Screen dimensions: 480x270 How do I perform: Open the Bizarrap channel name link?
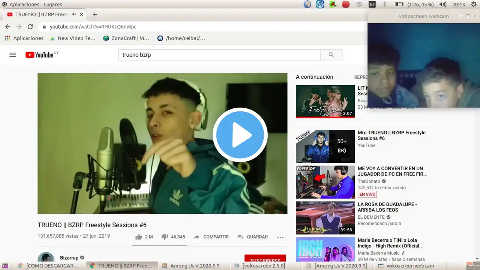point(69,258)
